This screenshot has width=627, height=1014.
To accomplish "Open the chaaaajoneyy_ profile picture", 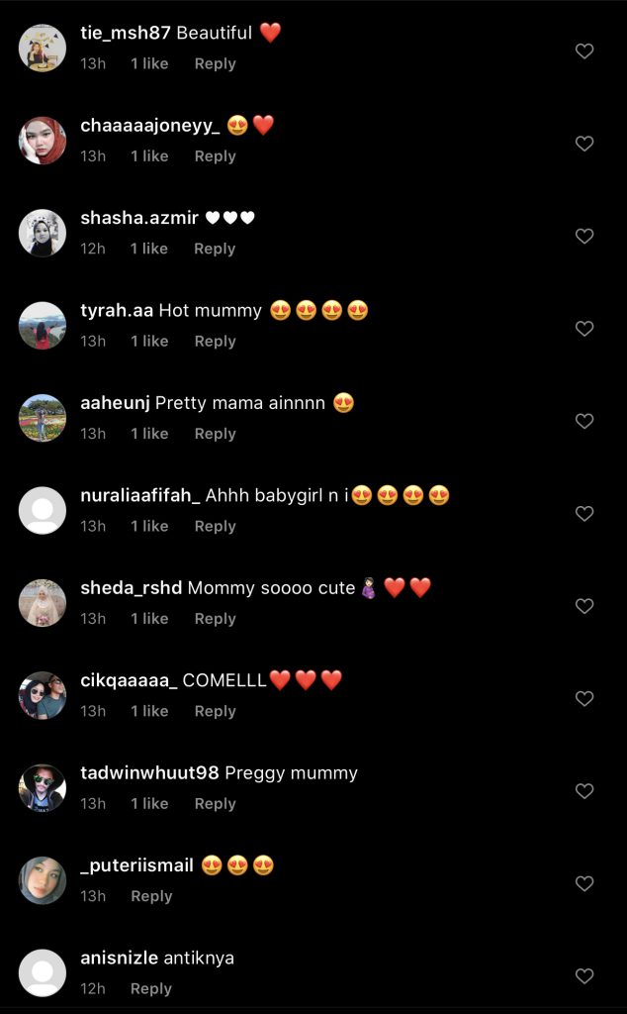I will (42, 141).
